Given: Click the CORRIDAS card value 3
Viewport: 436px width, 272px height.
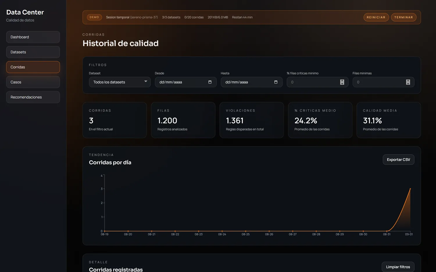Looking at the screenshot, I should tap(91, 120).
